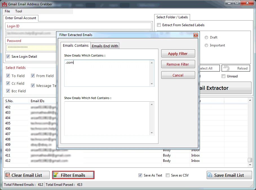The height and width of the screenshot is (190, 256).
Task: Click the S.No. column header
Action: click(16, 101)
